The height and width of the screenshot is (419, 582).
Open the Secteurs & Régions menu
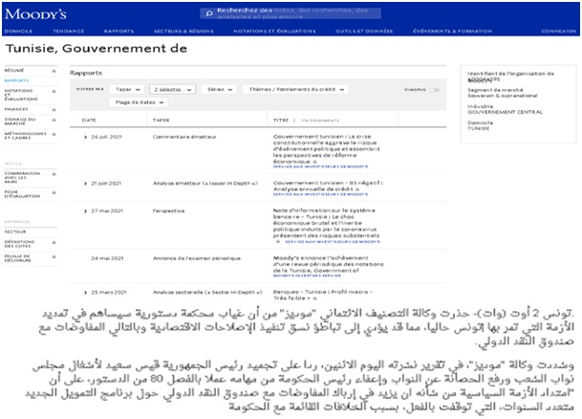(x=183, y=32)
